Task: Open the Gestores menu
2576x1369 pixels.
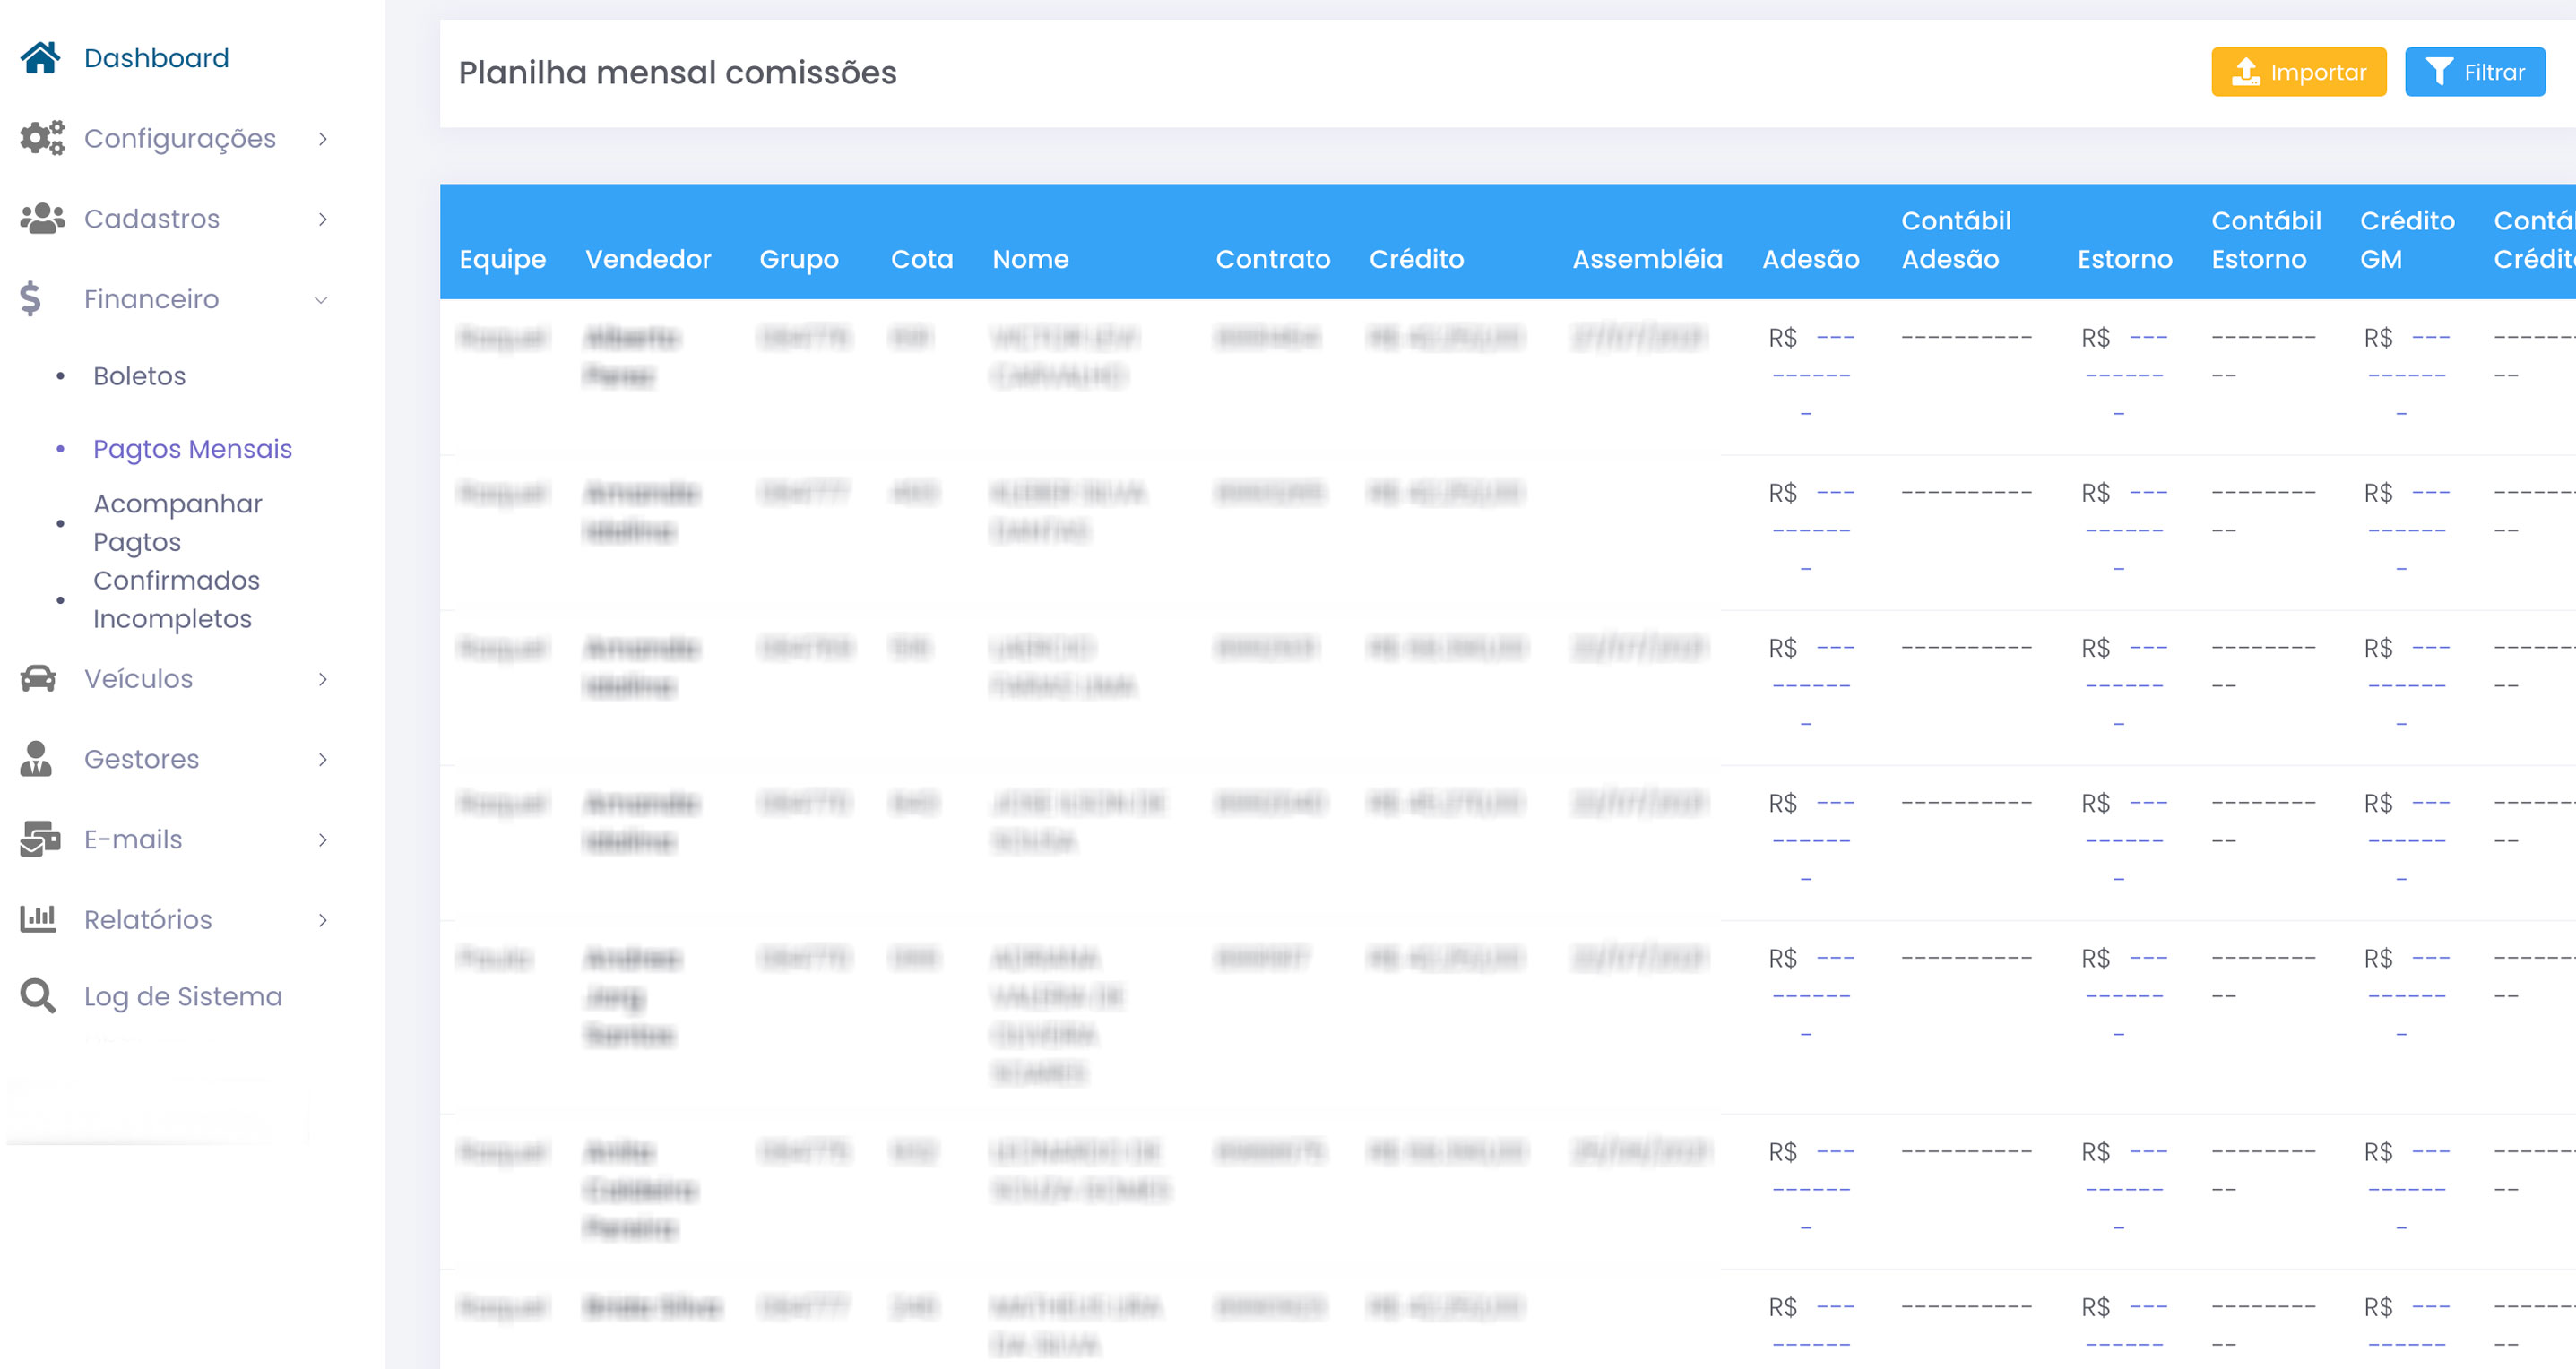Action: point(141,759)
